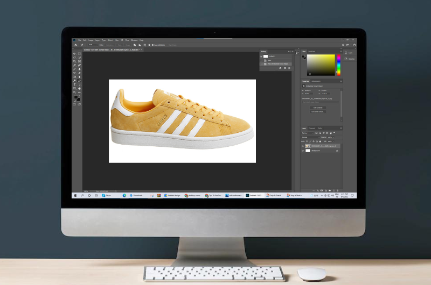Open the pen gear settings
The height and width of the screenshot is (285, 431).
[149, 45]
